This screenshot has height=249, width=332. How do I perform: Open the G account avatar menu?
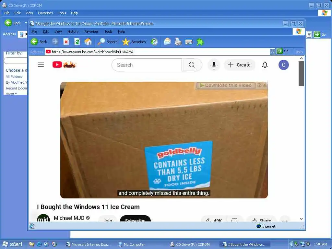pyautogui.click(x=283, y=65)
